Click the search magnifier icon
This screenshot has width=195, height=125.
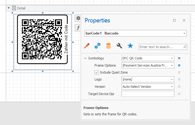[185, 47]
